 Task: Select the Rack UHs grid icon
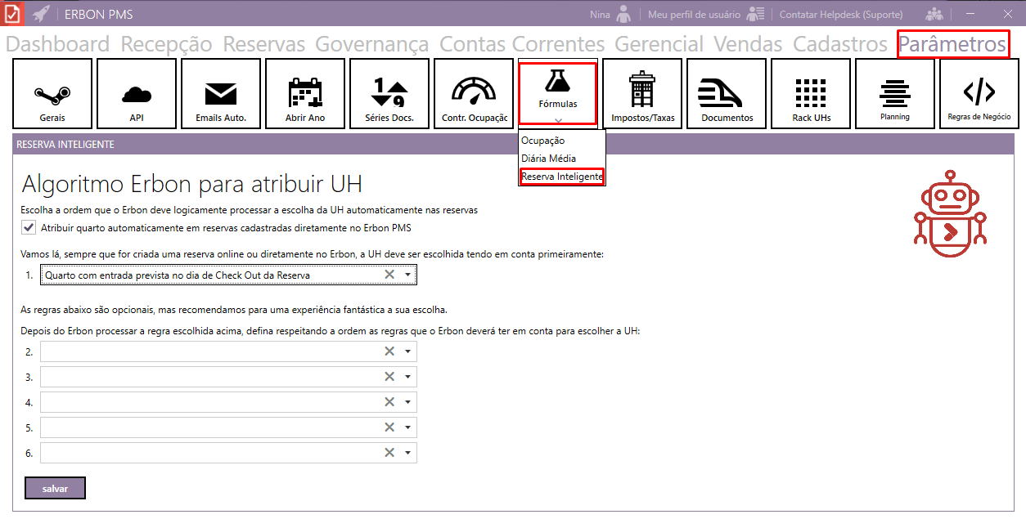[811, 94]
